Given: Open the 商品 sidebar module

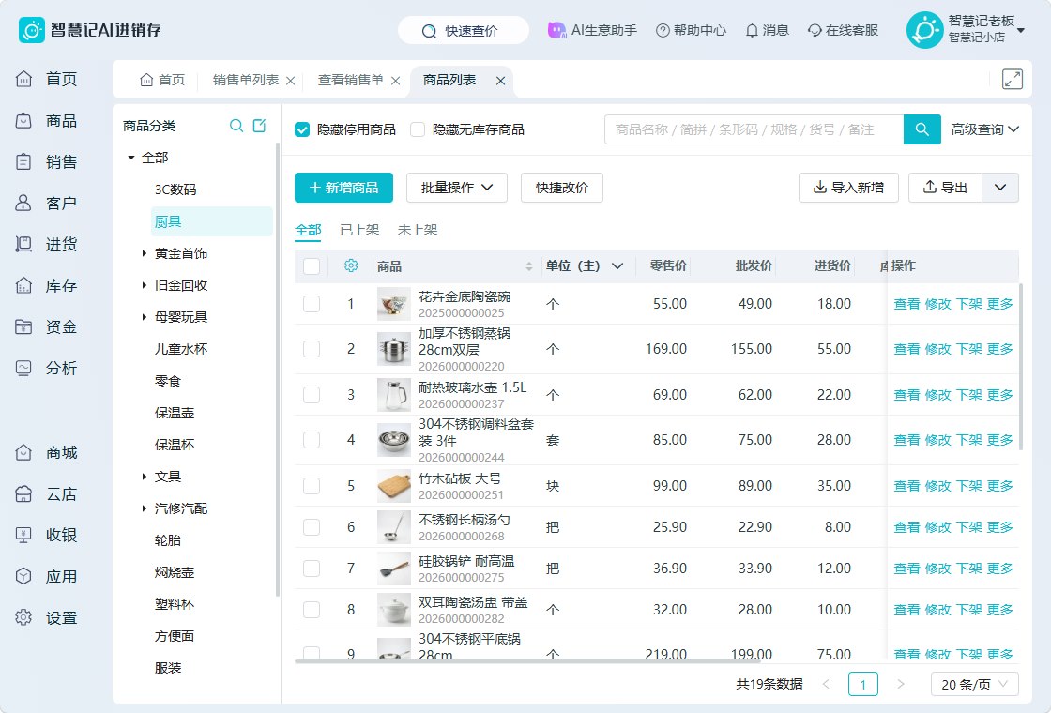Looking at the screenshot, I should pyautogui.click(x=46, y=121).
